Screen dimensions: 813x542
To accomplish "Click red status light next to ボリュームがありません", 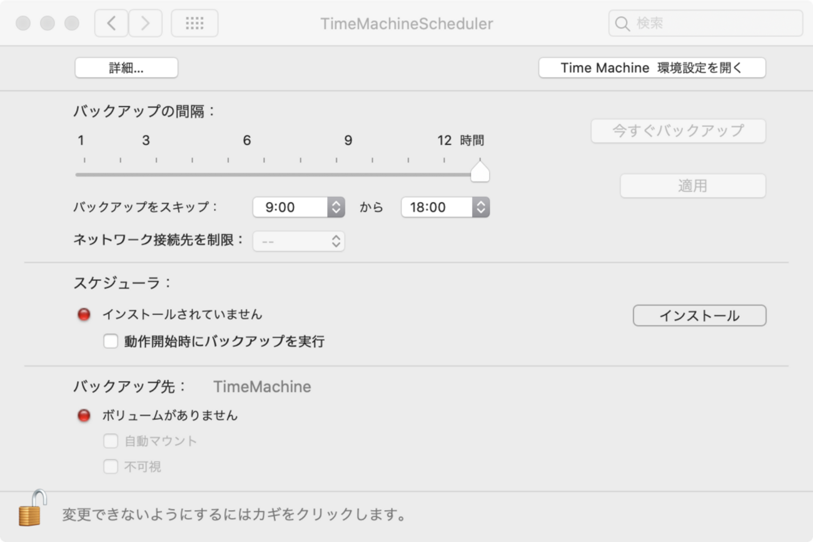I will [x=84, y=415].
